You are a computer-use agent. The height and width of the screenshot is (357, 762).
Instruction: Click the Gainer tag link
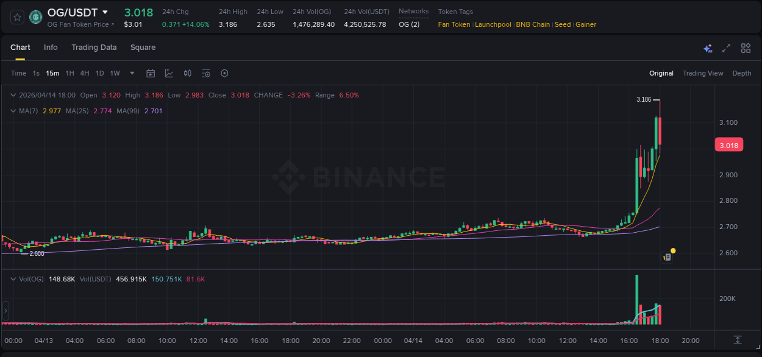pos(586,24)
